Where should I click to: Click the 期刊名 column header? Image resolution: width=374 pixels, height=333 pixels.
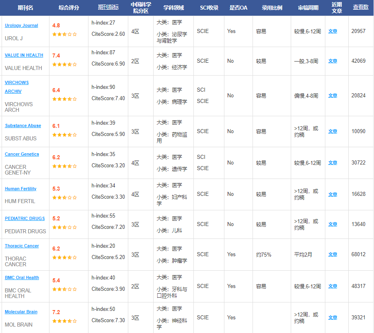point(25,8)
